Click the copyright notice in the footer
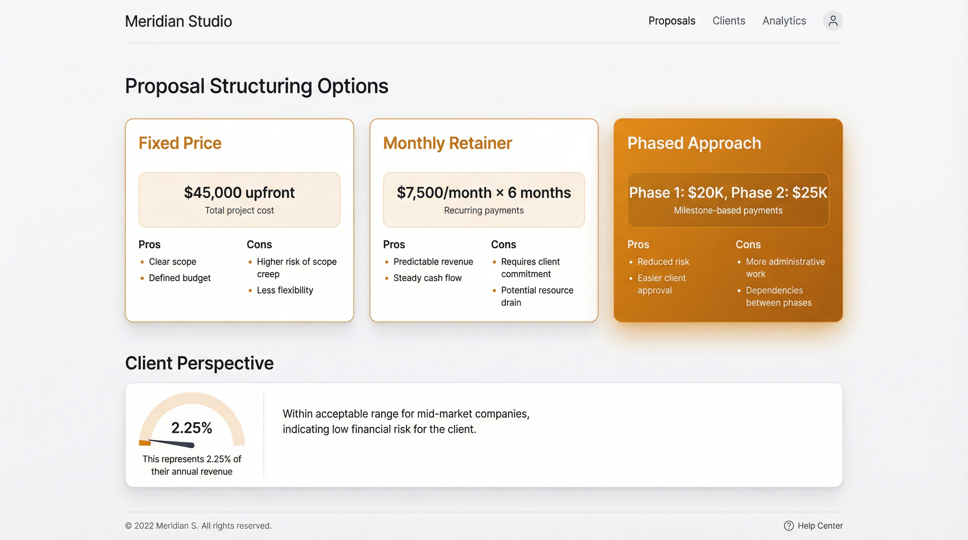The image size is (968, 540). tap(198, 526)
